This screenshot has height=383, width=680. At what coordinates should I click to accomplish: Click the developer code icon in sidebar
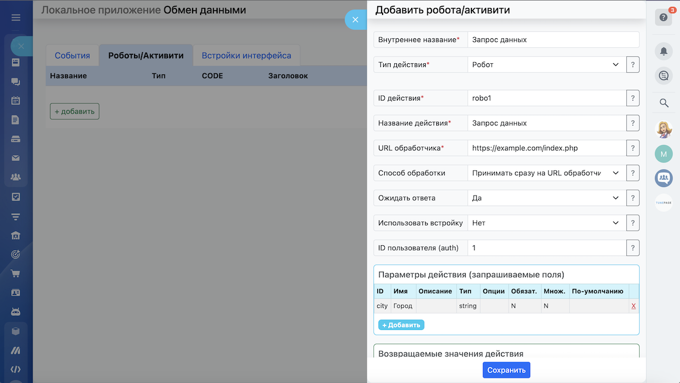[x=16, y=369]
